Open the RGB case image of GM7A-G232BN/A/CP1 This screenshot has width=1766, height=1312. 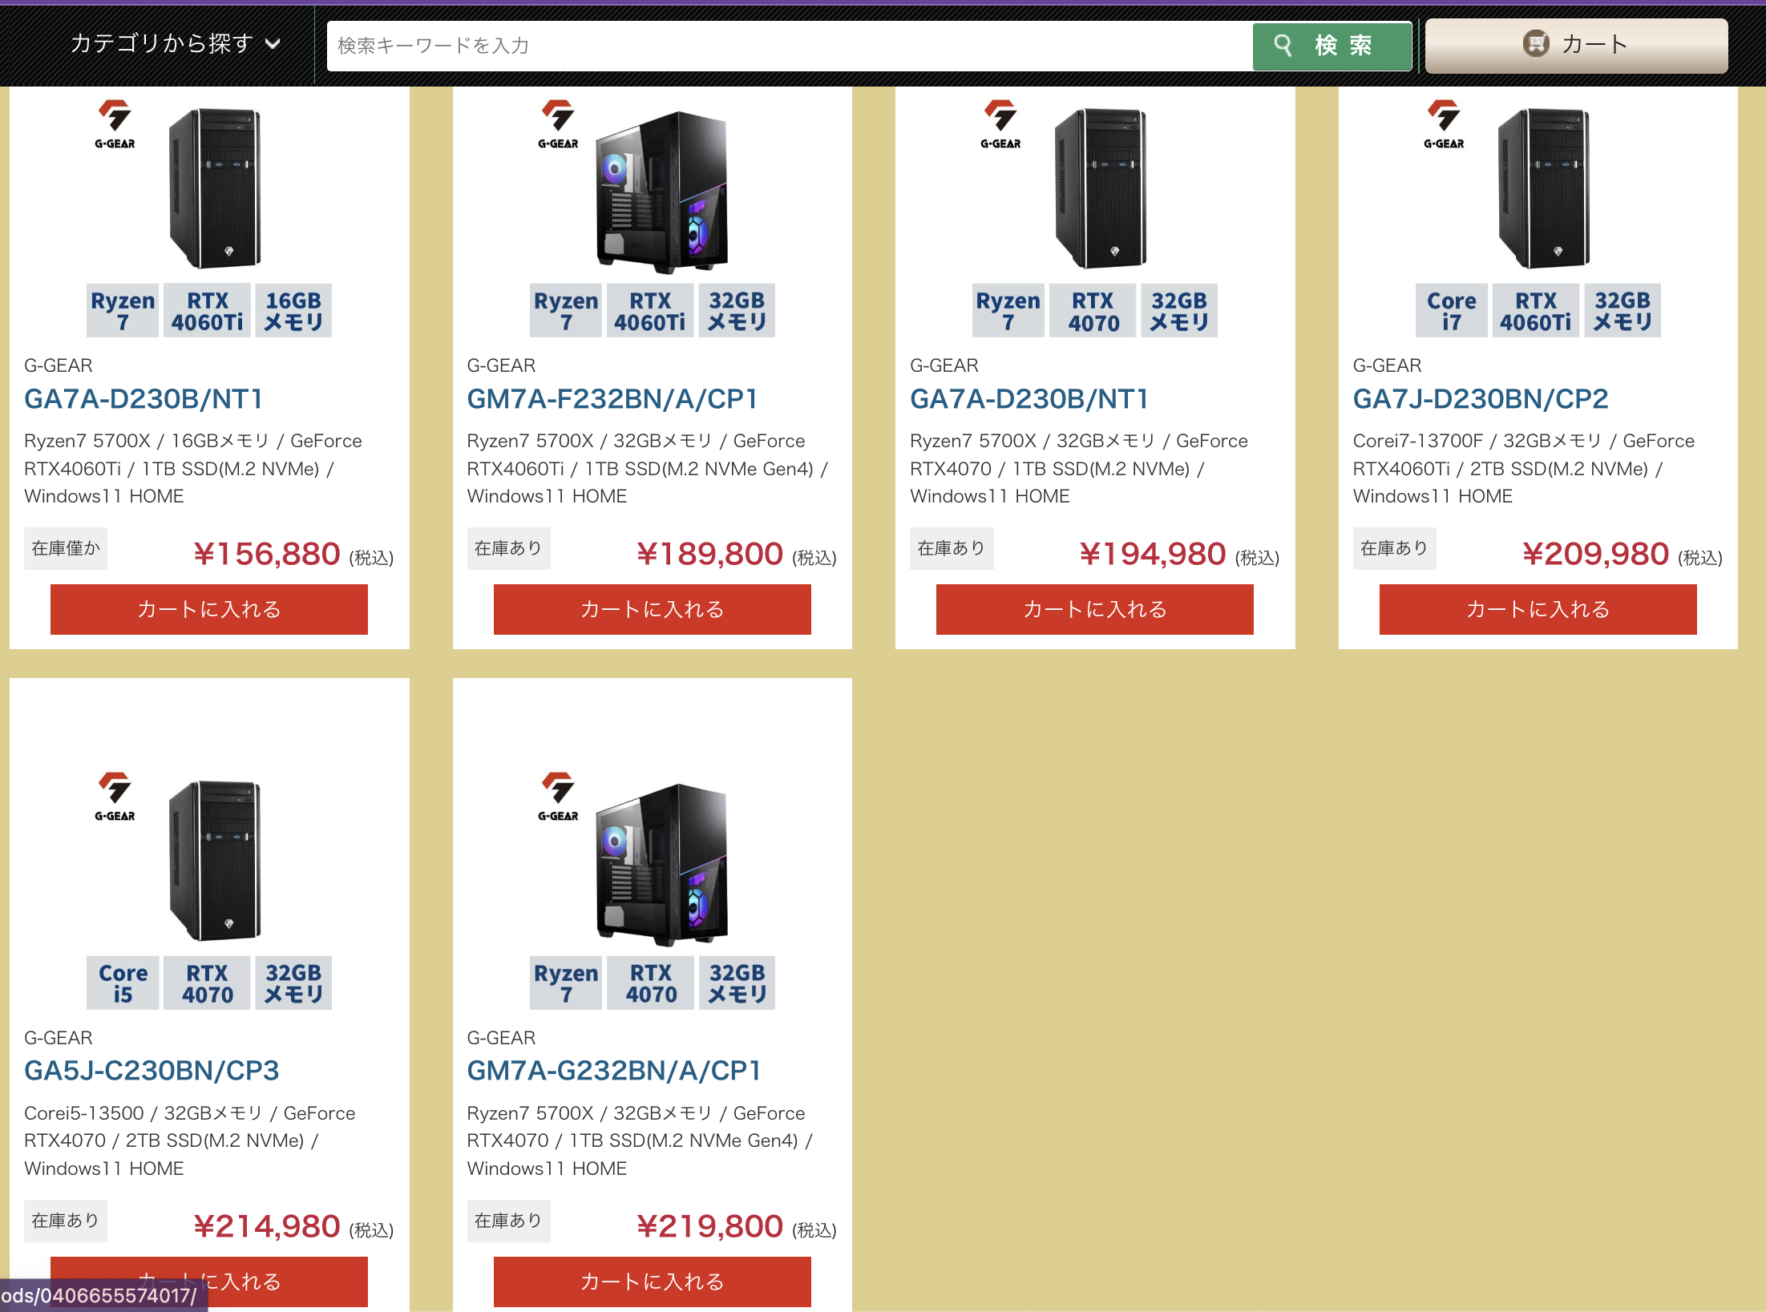[662, 865]
